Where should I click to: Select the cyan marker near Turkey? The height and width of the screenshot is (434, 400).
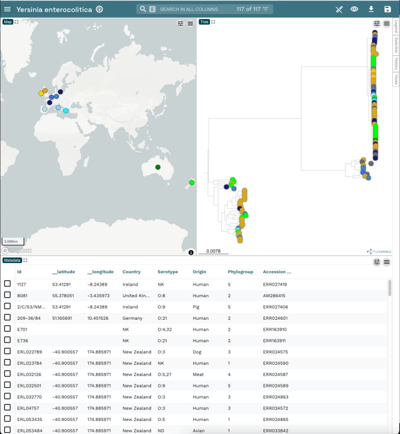pos(65,111)
